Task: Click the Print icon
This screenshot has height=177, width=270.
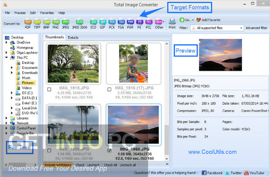Action: tap(172, 24)
